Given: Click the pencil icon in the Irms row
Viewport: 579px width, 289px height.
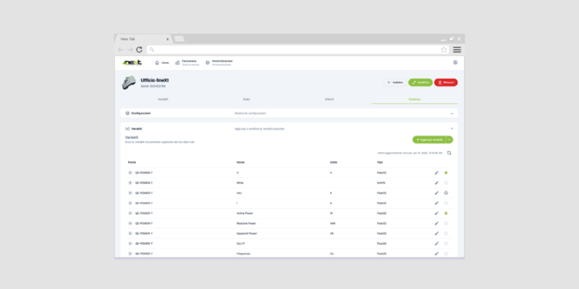Looking at the screenshot, I should pos(436,193).
